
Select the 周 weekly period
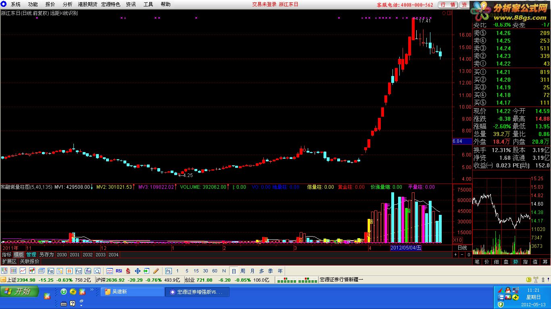[x=243, y=271]
